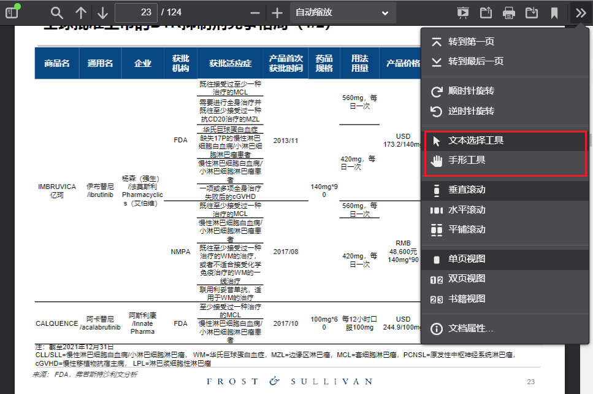The image size is (593, 394).
Task: Select 单页视图 single page view
Action: 505,259
